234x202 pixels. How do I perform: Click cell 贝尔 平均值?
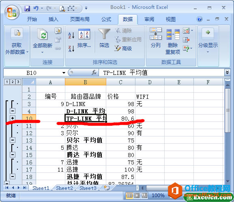[86, 140]
